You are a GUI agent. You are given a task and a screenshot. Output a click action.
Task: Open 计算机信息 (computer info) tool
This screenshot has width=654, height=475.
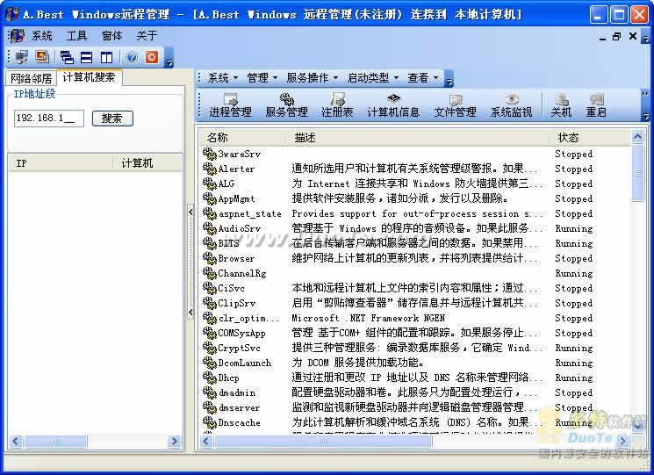point(393,105)
